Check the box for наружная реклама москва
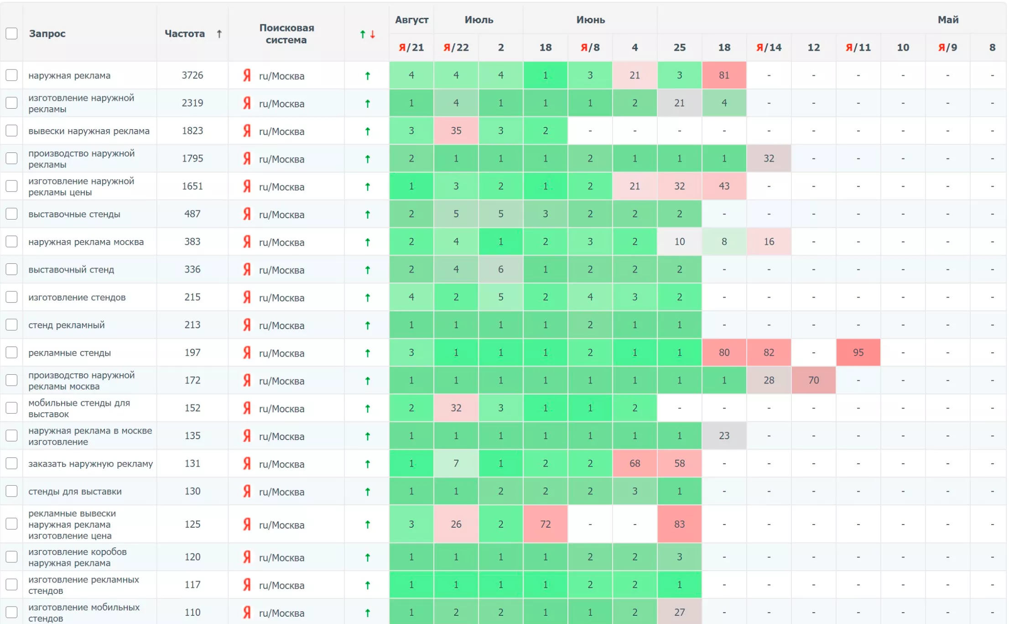 coord(11,241)
